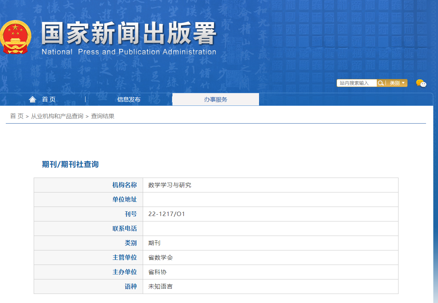Click the journal name 数学学习与研究

(170, 185)
